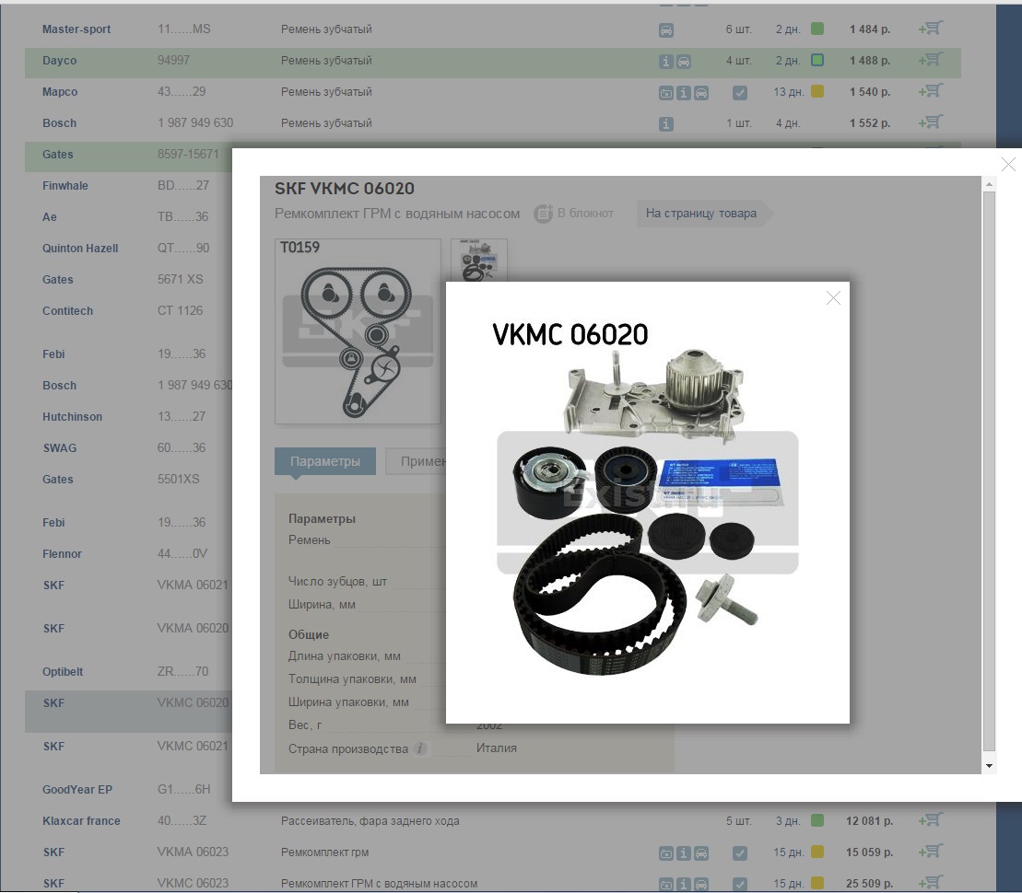Open photo icon in SKF VKMA 06023 row
The image size is (1022, 893).
666,852
